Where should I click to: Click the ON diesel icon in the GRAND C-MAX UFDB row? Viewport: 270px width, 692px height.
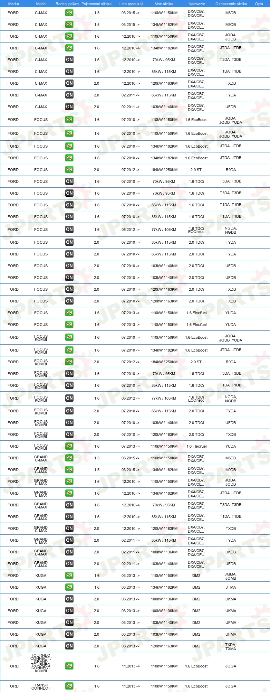[x=69, y=564]
